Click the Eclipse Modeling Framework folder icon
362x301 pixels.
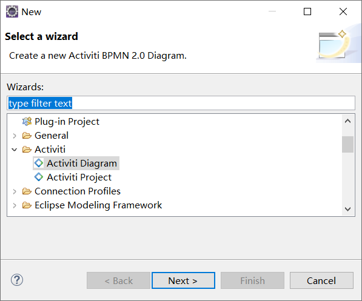(27, 205)
